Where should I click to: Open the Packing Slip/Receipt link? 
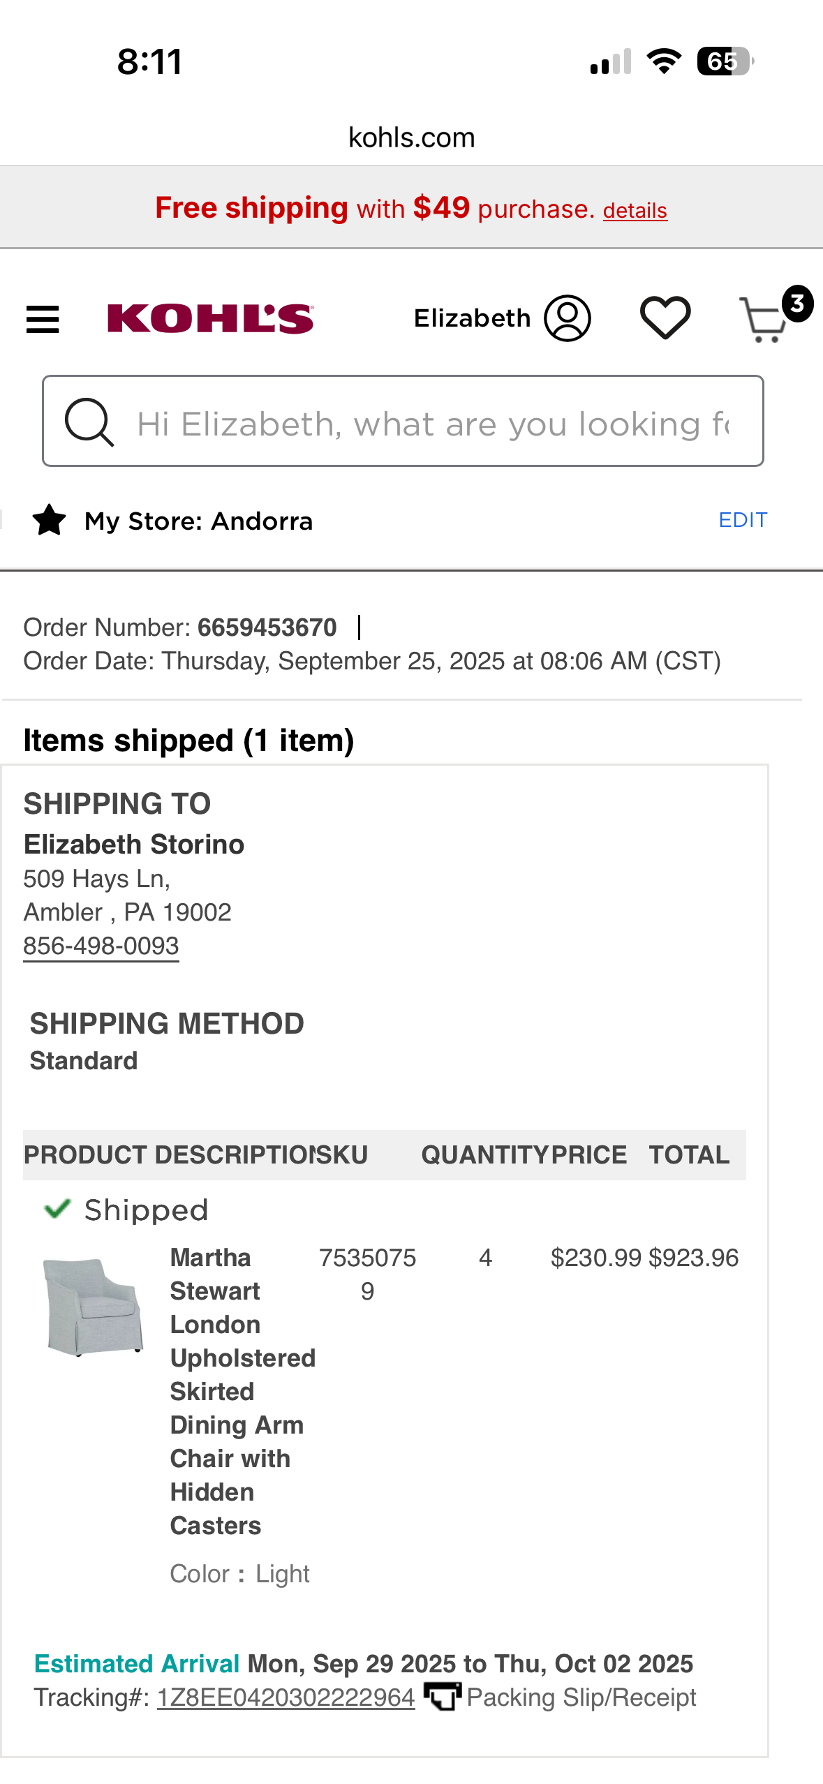(x=581, y=1697)
